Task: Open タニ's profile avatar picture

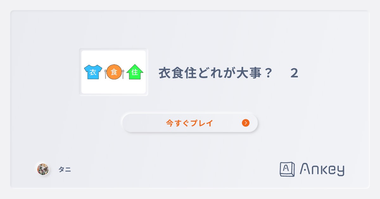Action: point(43,169)
